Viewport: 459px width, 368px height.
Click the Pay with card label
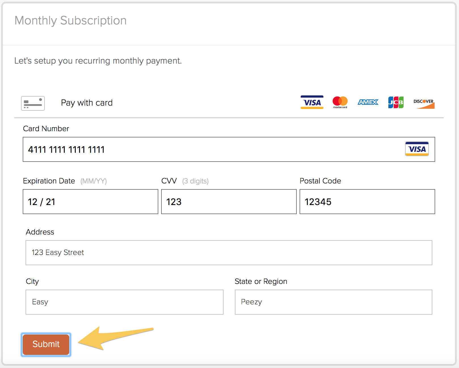click(87, 103)
